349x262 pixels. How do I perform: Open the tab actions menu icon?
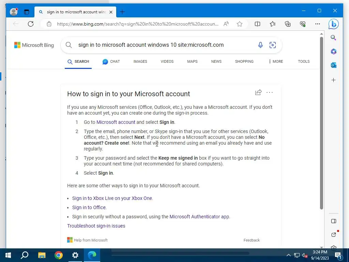tap(27, 12)
